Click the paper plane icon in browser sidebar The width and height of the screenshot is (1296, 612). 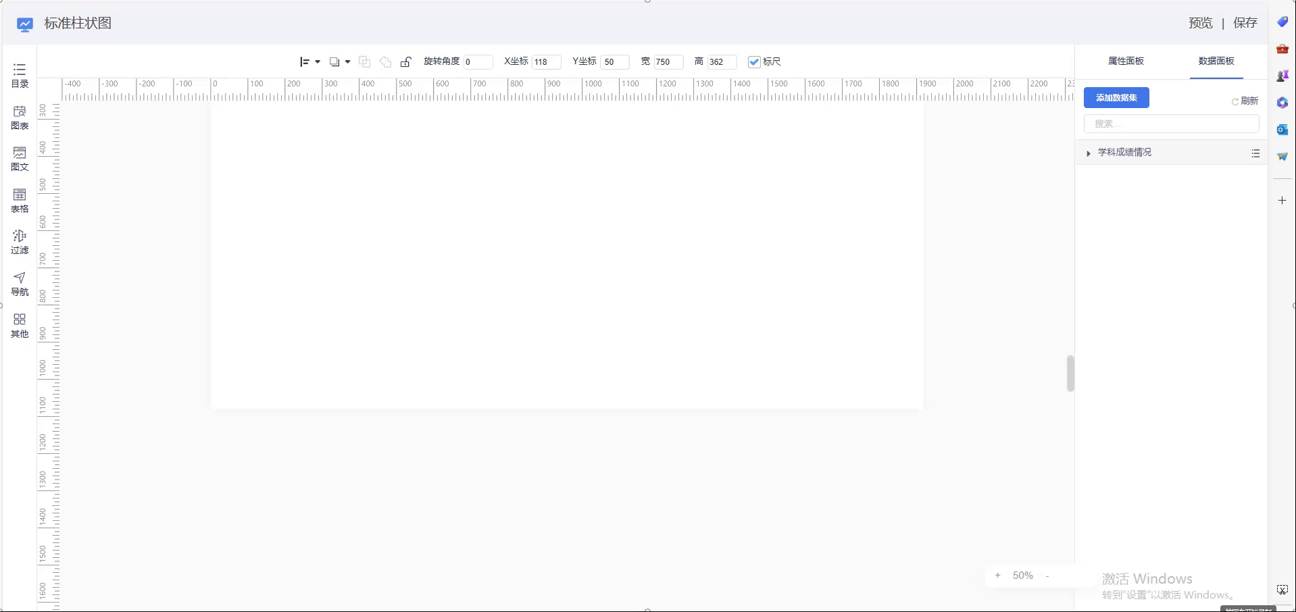[x=1282, y=157]
